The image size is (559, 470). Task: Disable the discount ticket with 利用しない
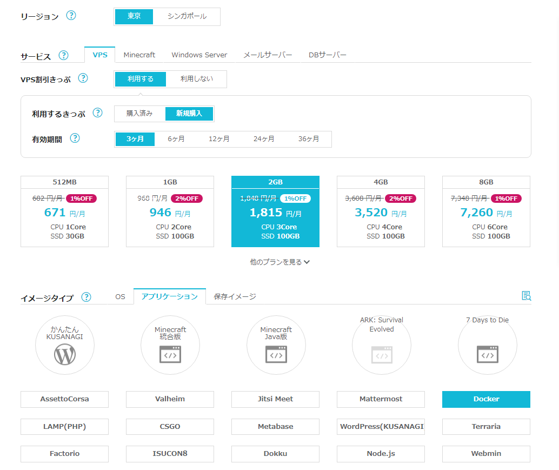pos(196,79)
